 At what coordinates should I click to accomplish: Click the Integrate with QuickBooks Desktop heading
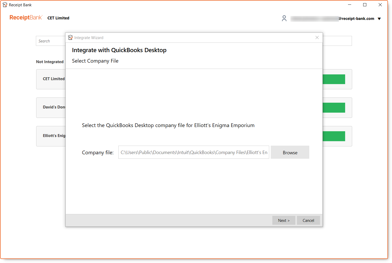[x=119, y=50]
